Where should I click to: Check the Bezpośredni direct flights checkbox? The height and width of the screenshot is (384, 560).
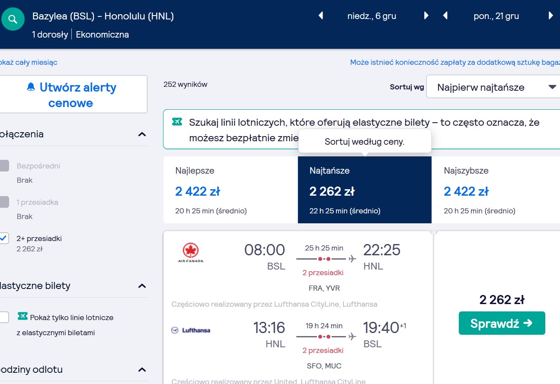click(x=4, y=166)
